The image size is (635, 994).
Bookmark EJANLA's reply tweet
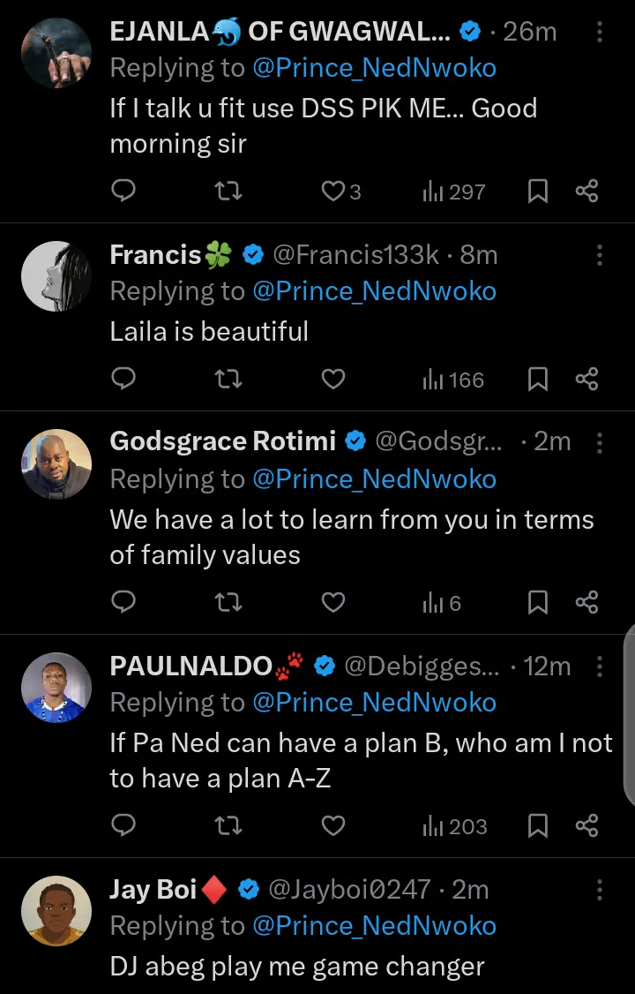(x=537, y=191)
